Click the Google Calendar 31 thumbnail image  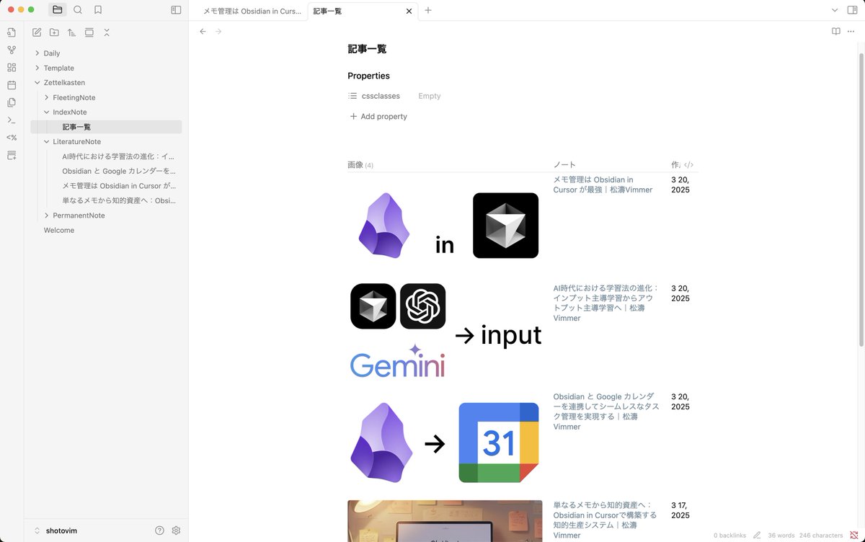pos(445,443)
